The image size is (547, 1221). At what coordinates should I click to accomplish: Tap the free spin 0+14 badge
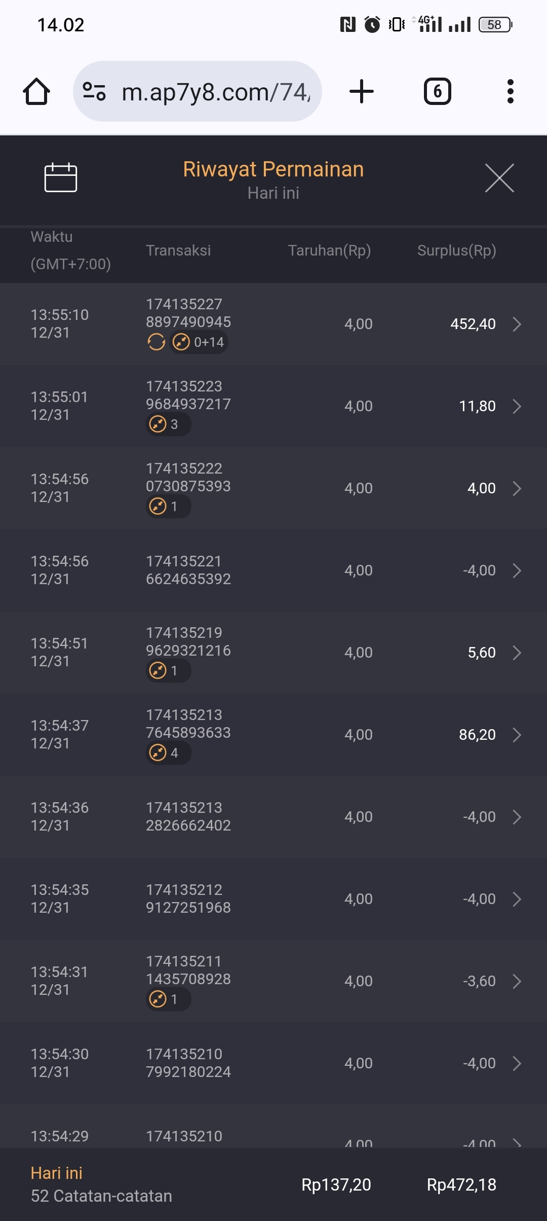pos(199,342)
